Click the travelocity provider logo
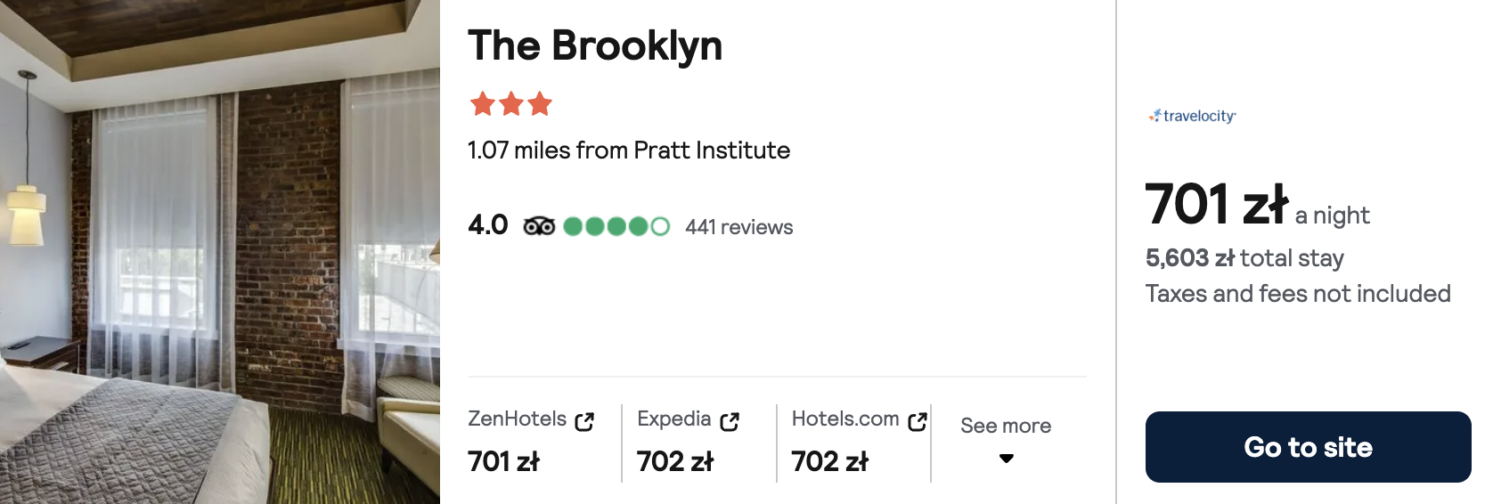Viewport: 1493px width, 504px height. (1192, 116)
